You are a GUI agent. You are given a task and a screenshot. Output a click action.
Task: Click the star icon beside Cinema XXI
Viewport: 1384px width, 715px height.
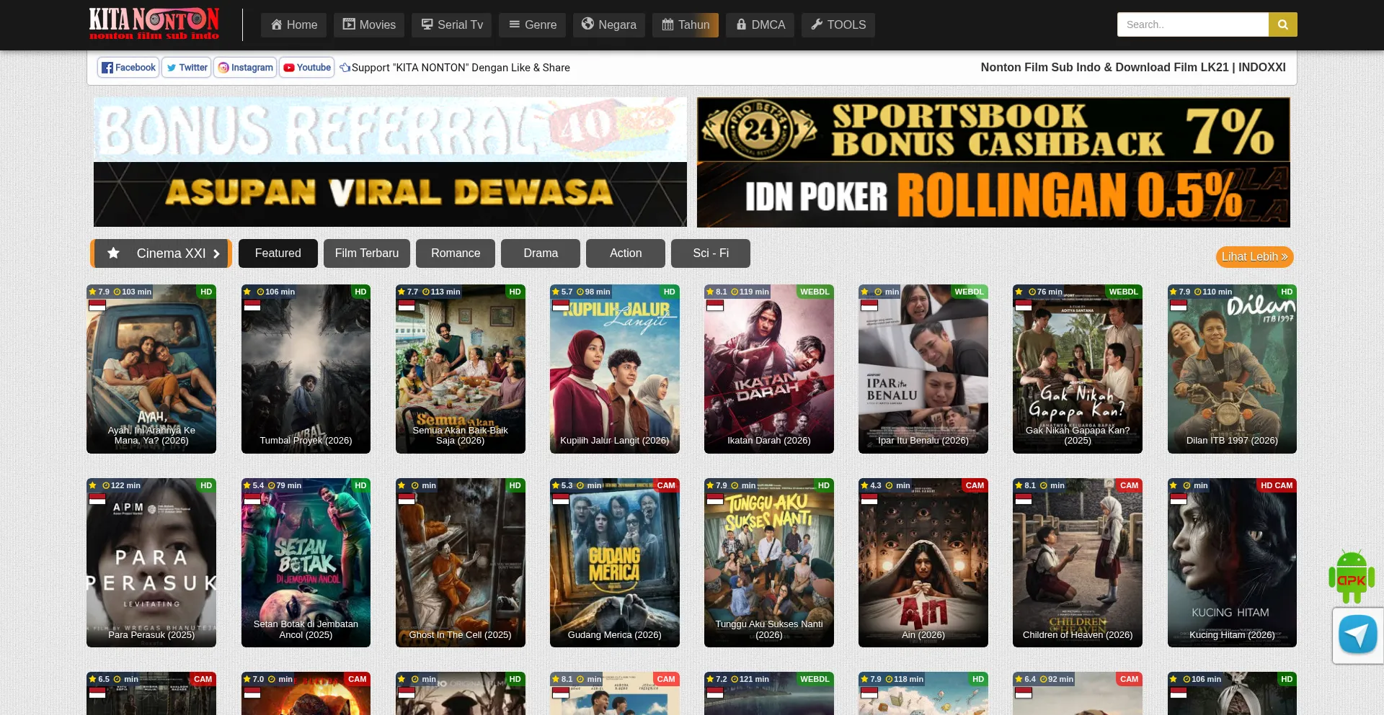113,253
